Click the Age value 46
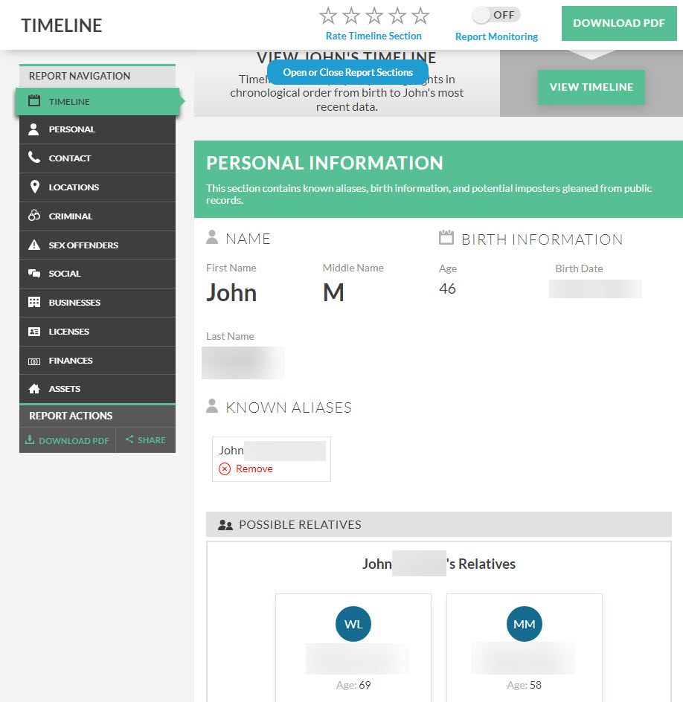The height and width of the screenshot is (702, 683). (x=447, y=289)
